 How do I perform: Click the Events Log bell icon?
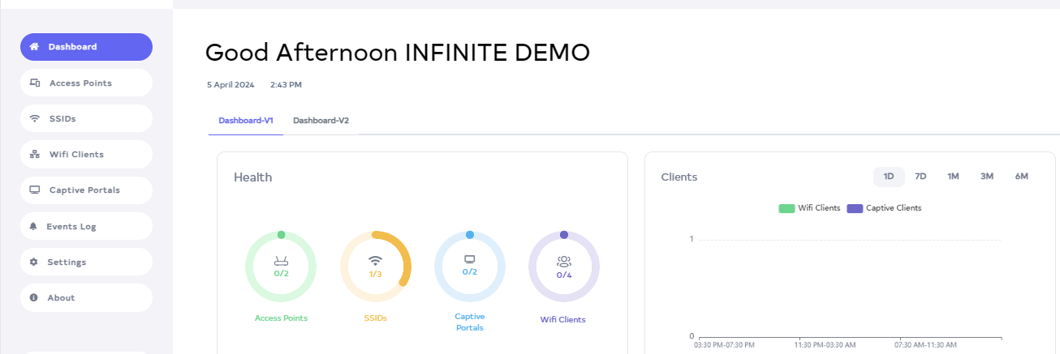pos(34,226)
